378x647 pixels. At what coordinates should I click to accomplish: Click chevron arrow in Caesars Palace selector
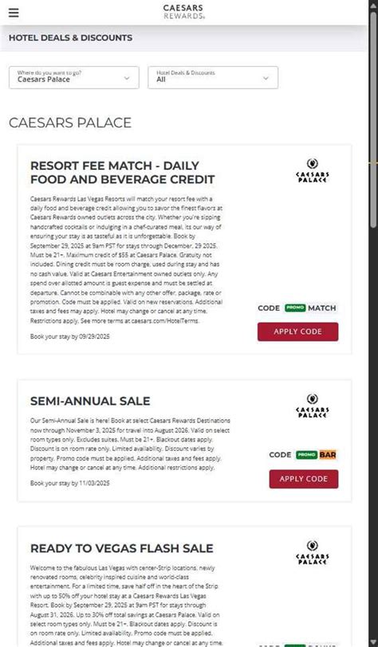127,78
